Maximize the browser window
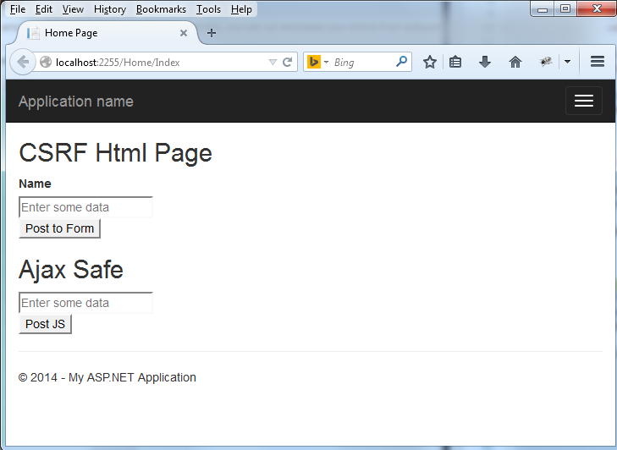617x450 pixels. tap(565, 8)
